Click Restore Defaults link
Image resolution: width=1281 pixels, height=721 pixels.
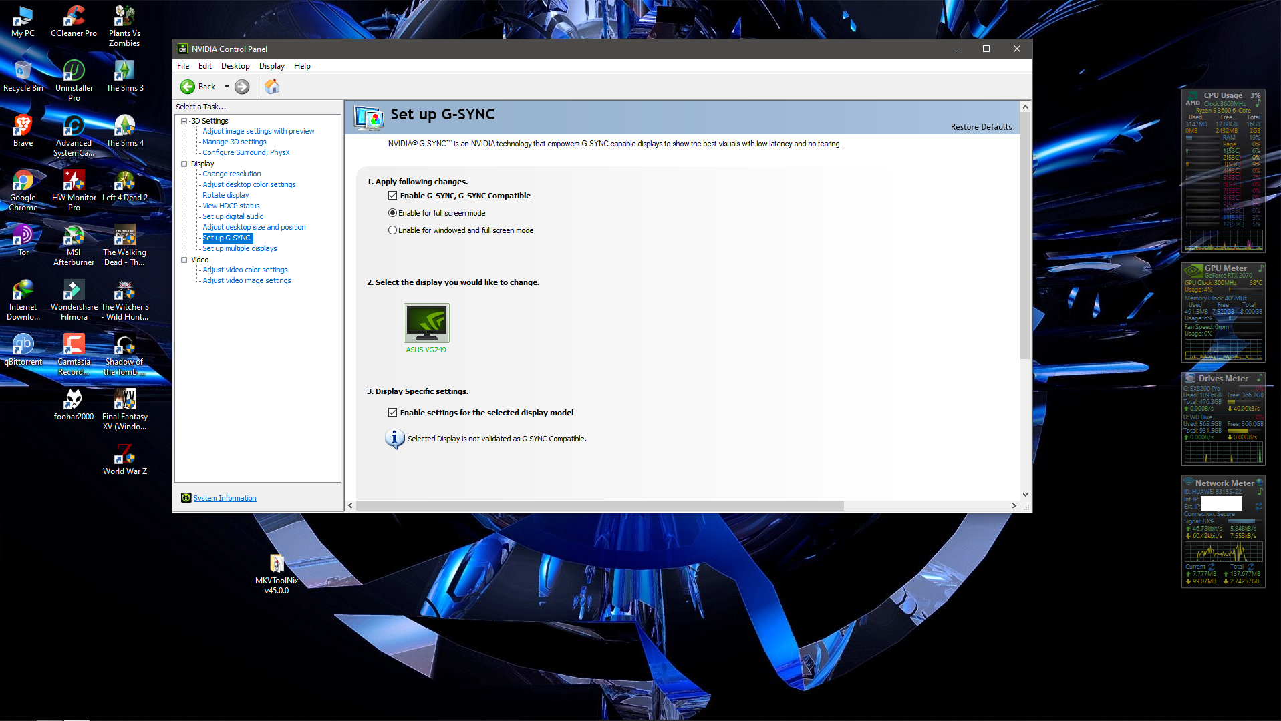point(981,127)
